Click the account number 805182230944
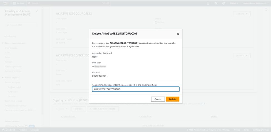 click(x=100, y=76)
